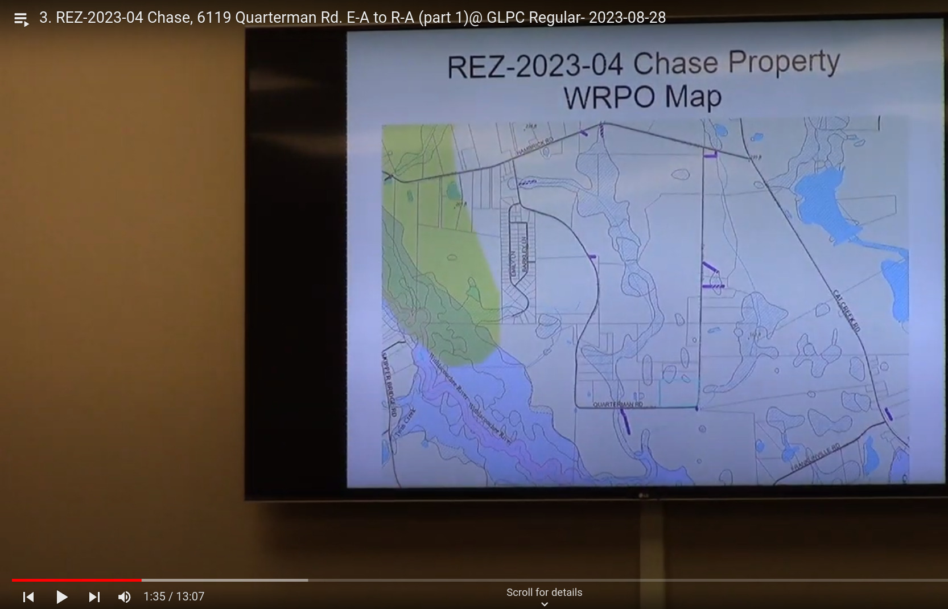This screenshot has width=948, height=609.
Task: Play the paused video
Action: coord(61,596)
